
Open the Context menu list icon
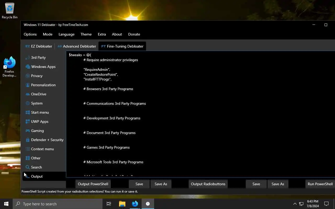pyautogui.click(x=27, y=149)
